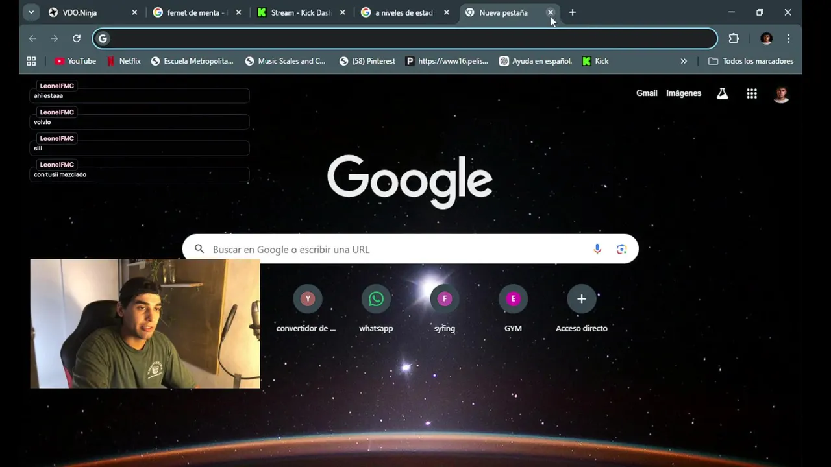Open the YouTube bookmark

tap(75, 61)
